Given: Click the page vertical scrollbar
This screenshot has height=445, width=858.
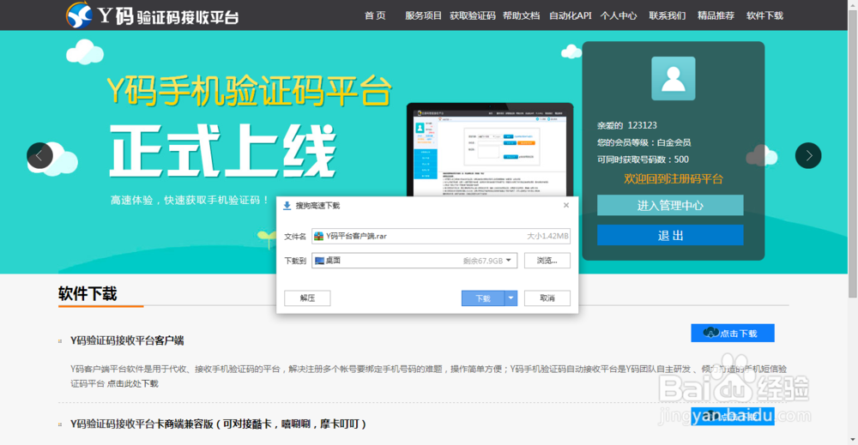Looking at the screenshot, I should coord(853,153).
